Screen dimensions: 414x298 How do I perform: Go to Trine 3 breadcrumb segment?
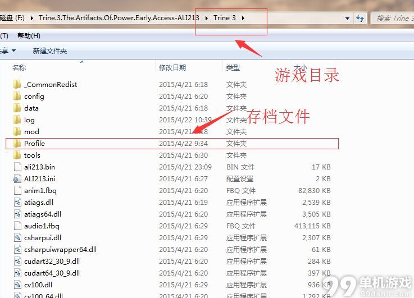[x=225, y=17]
